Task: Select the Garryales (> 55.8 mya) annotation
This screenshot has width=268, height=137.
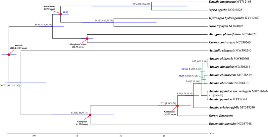Action: (x=81, y=123)
